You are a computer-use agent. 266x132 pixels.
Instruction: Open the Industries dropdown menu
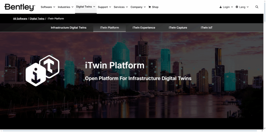[x=65, y=7]
